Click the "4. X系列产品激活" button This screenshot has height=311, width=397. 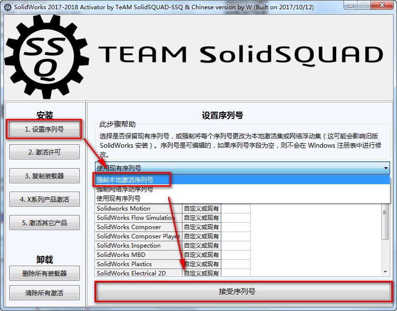(44, 199)
